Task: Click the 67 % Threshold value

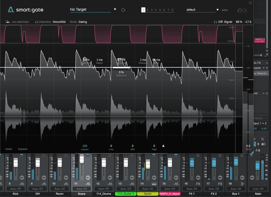Action: (121, 60)
